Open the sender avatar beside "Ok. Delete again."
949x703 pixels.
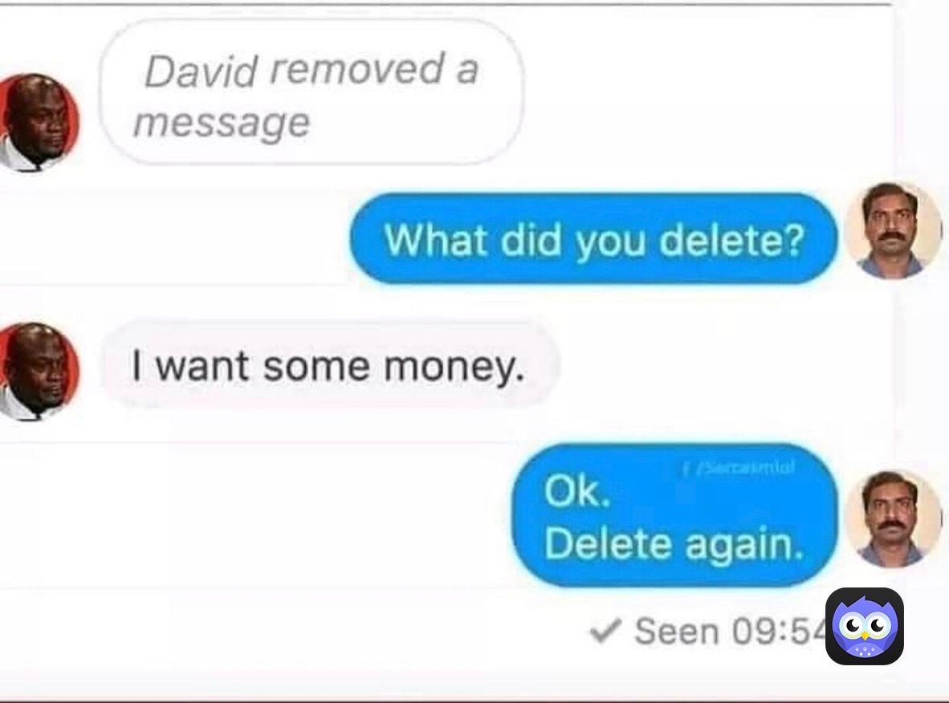894,518
